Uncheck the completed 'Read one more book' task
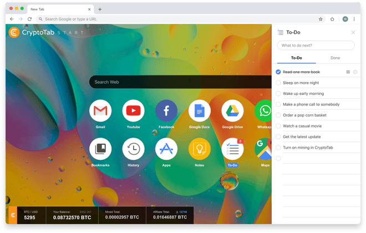 (x=278, y=72)
